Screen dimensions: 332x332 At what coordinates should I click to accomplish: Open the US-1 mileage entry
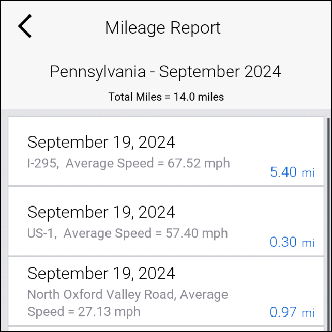coord(165,221)
